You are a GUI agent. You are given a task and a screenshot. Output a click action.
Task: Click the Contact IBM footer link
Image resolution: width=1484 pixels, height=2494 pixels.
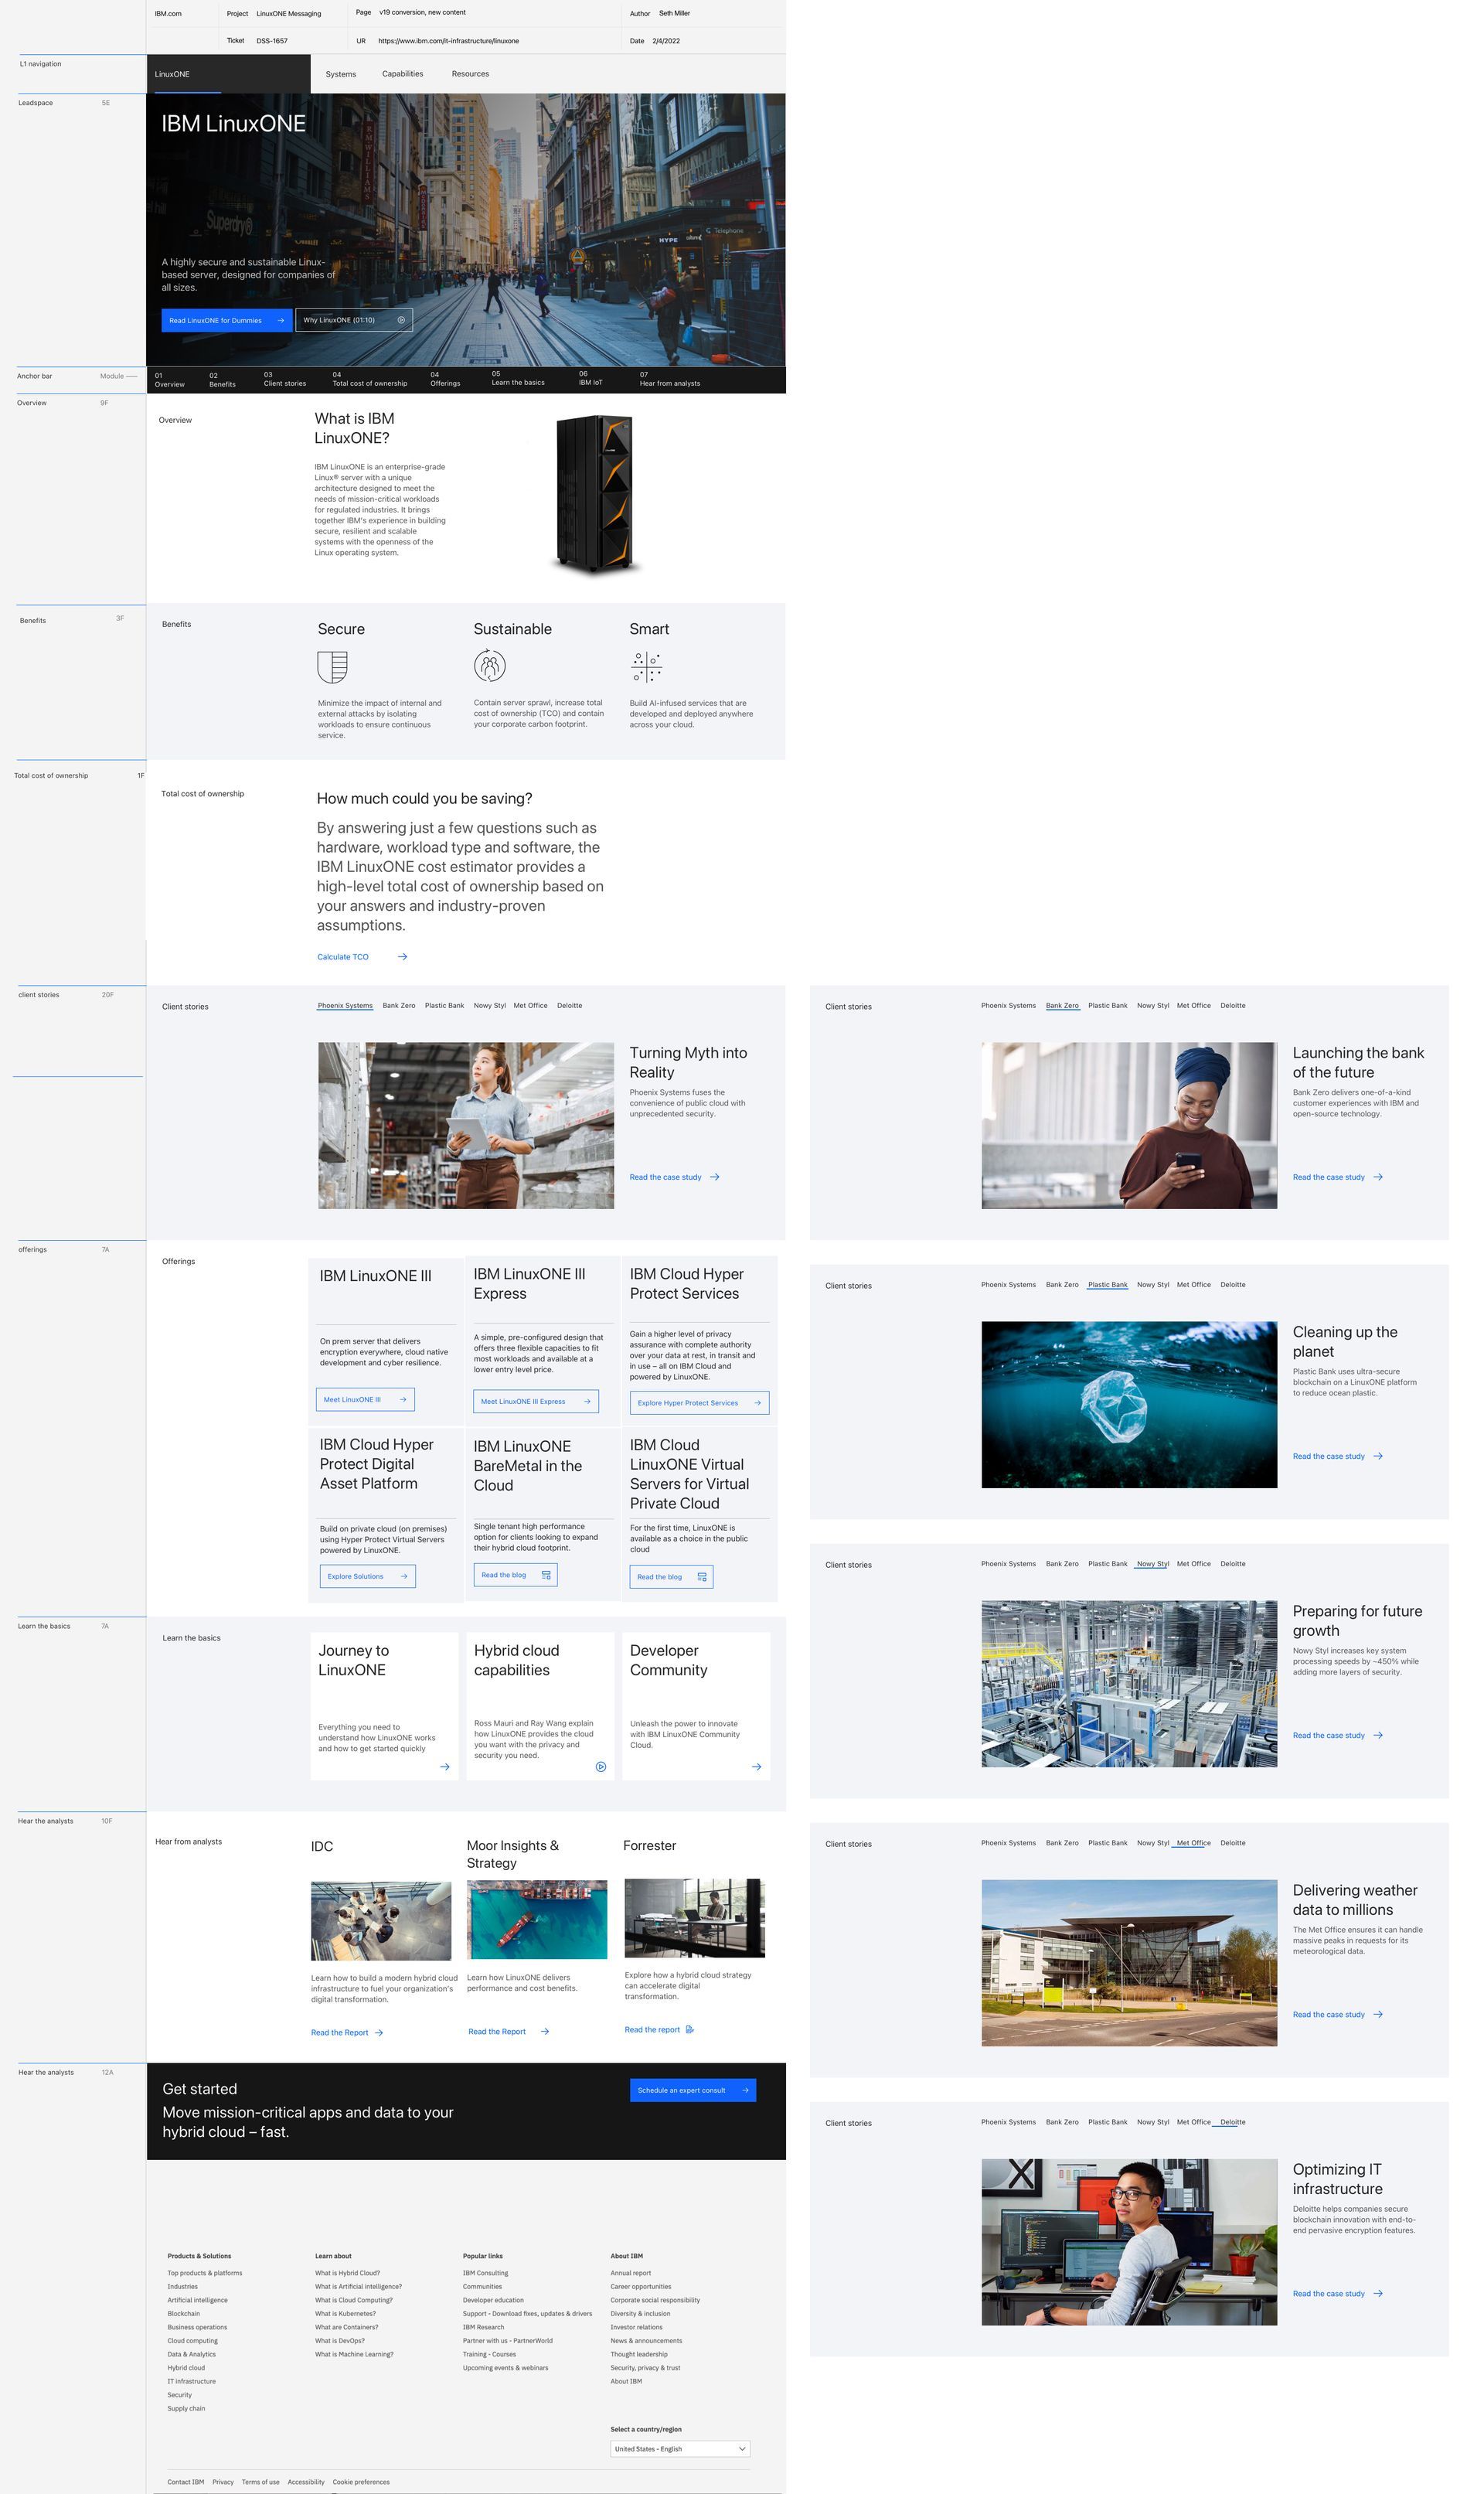click(x=186, y=2482)
